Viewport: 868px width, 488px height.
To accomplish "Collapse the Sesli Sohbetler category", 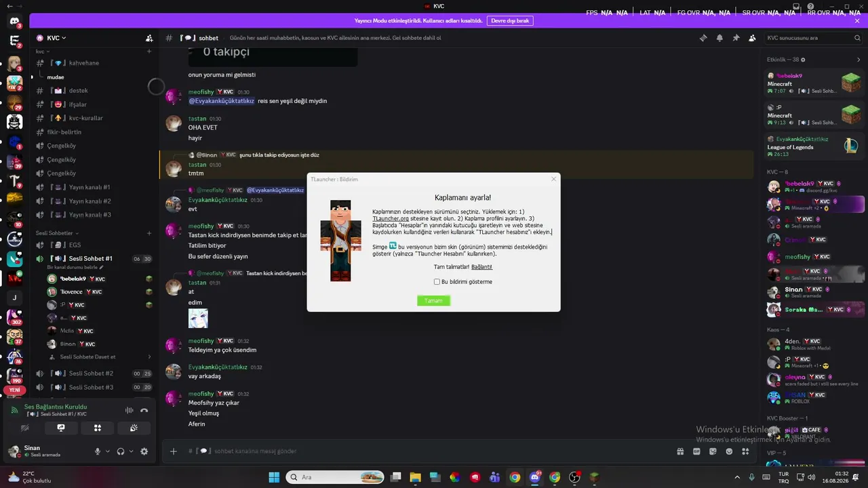I will click(x=56, y=233).
